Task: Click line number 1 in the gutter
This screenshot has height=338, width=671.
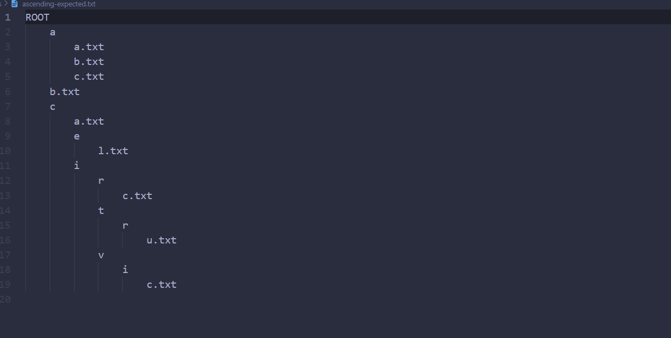Action: pos(7,17)
